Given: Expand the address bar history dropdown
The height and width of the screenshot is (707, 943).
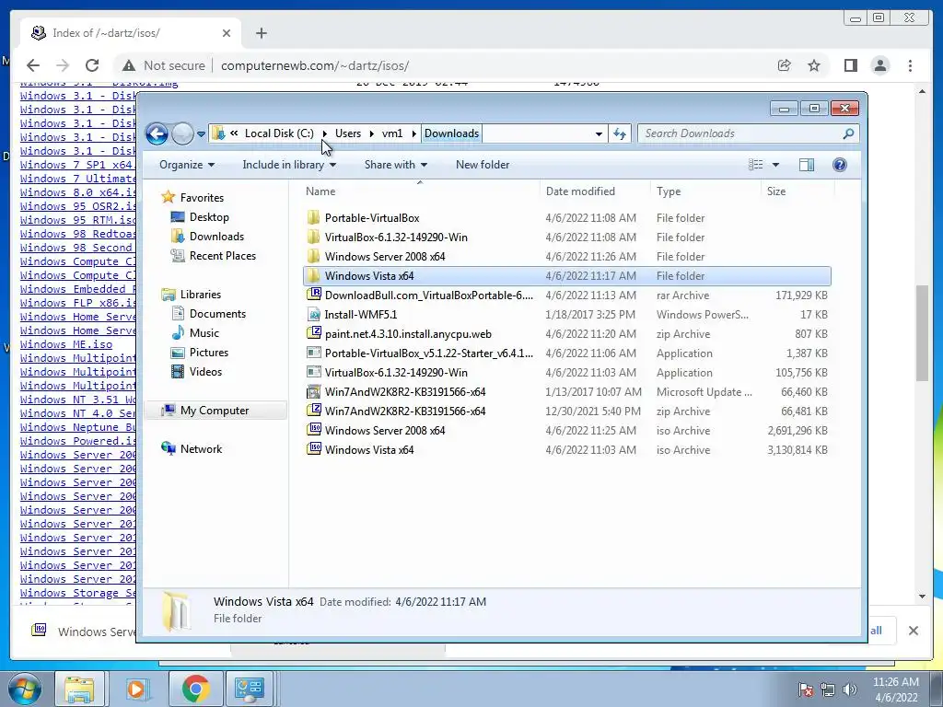Looking at the screenshot, I should [x=599, y=134].
